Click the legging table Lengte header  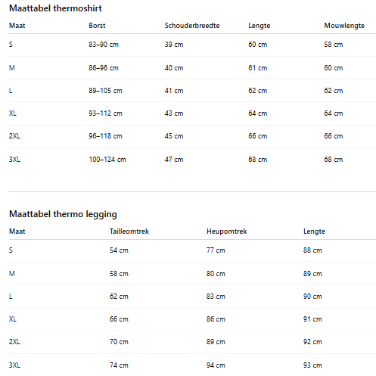314,232
